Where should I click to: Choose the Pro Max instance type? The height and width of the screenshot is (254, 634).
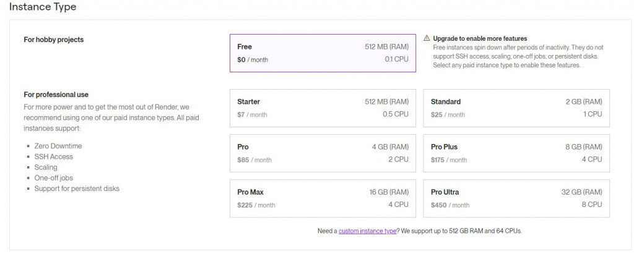coord(323,198)
